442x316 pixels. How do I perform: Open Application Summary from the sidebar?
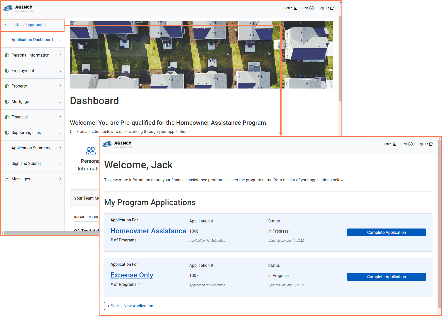point(31,148)
